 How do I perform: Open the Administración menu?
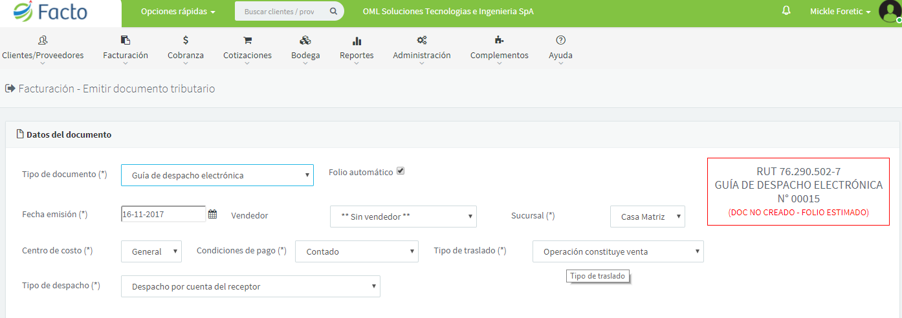coord(422,56)
